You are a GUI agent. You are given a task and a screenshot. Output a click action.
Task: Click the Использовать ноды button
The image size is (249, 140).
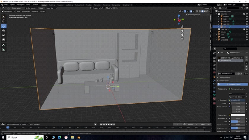coord(232,84)
